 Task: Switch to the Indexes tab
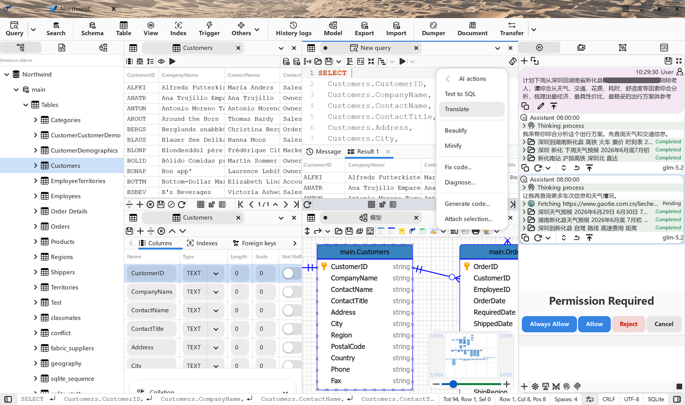(x=202, y=243)
